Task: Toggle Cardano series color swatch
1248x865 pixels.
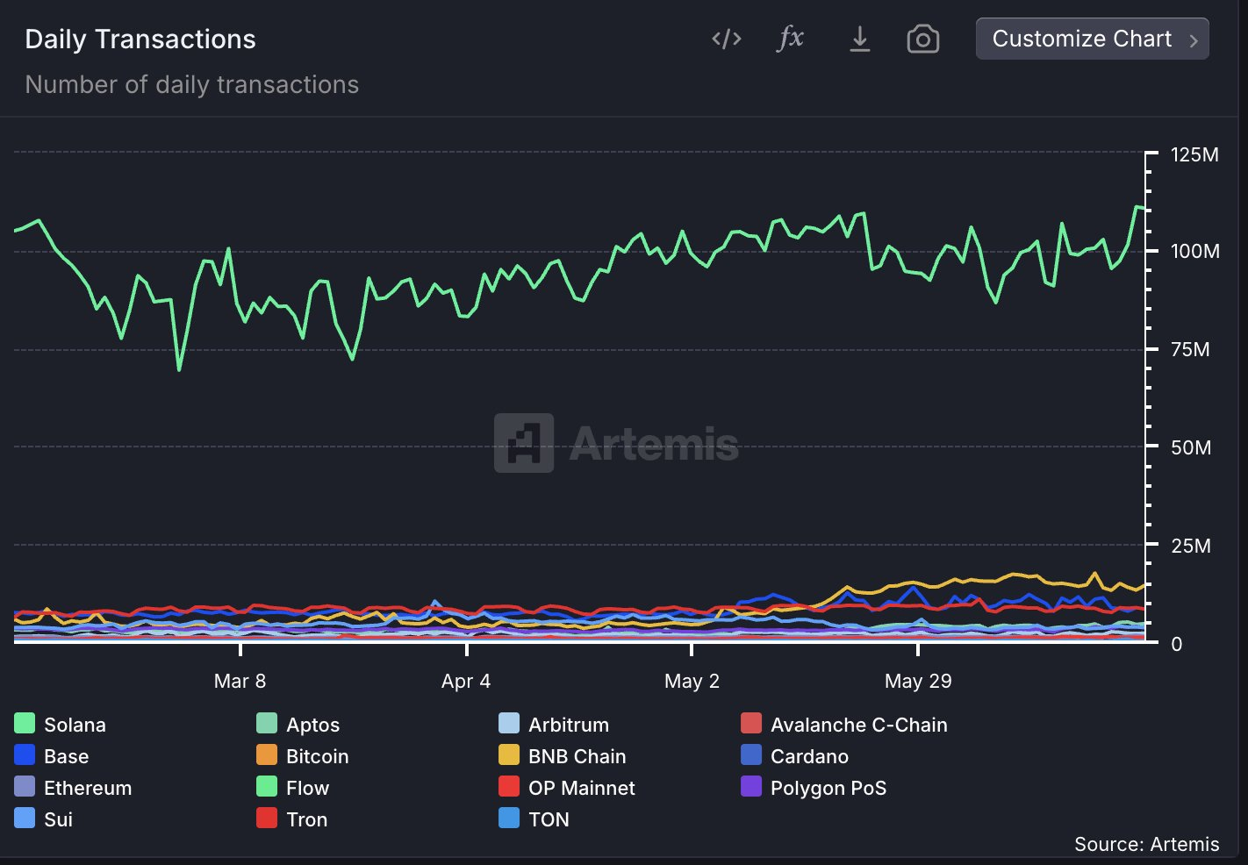Action: pos(751,755)
